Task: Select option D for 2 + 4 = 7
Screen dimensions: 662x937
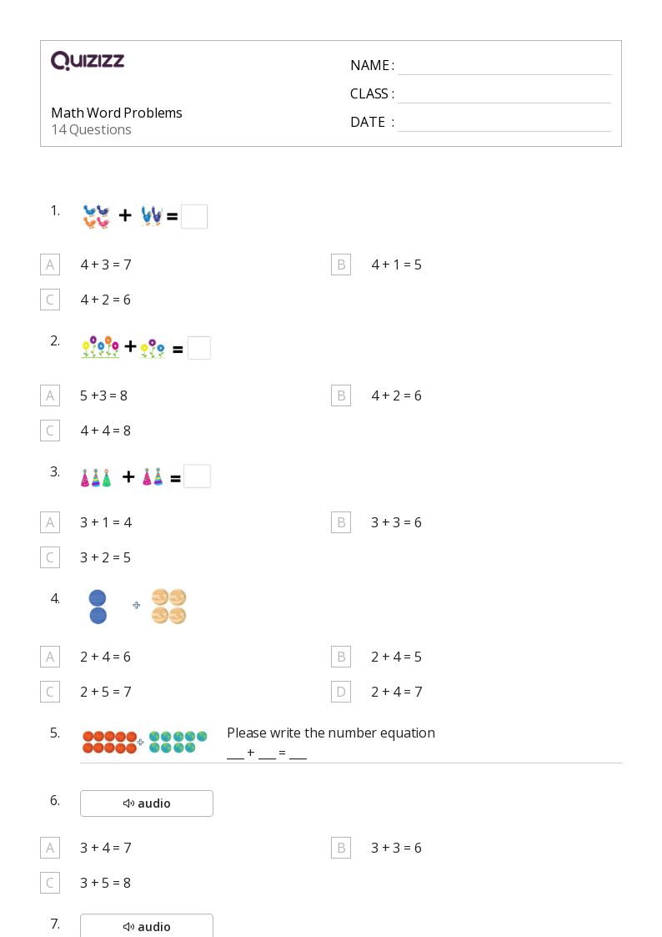Action: [x=341, y=692]
